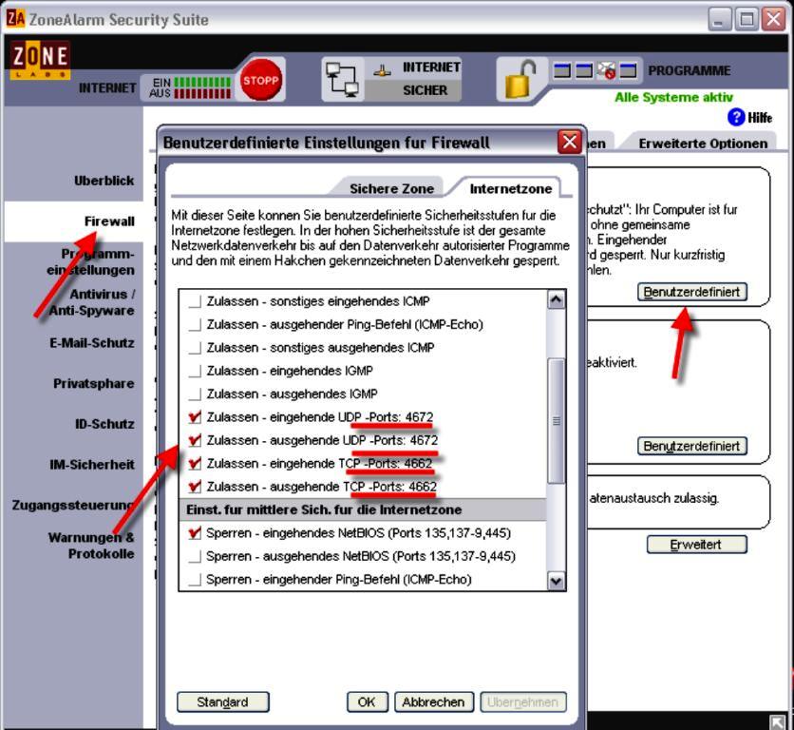This screenshot has height=730, width=794.
Task: Click the ZA icon in the title bar
Action: click(16, 18)
